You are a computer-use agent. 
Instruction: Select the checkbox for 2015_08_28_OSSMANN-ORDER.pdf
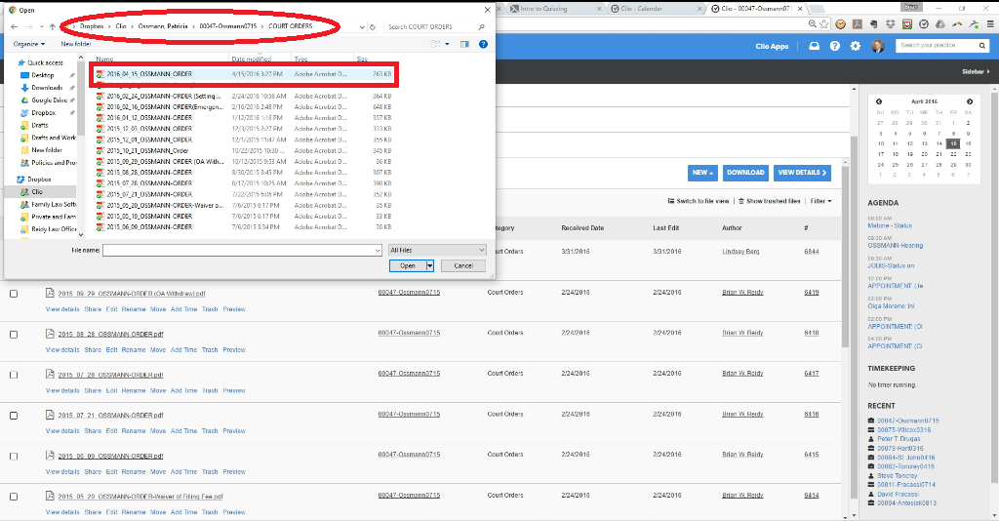[14, 334]
